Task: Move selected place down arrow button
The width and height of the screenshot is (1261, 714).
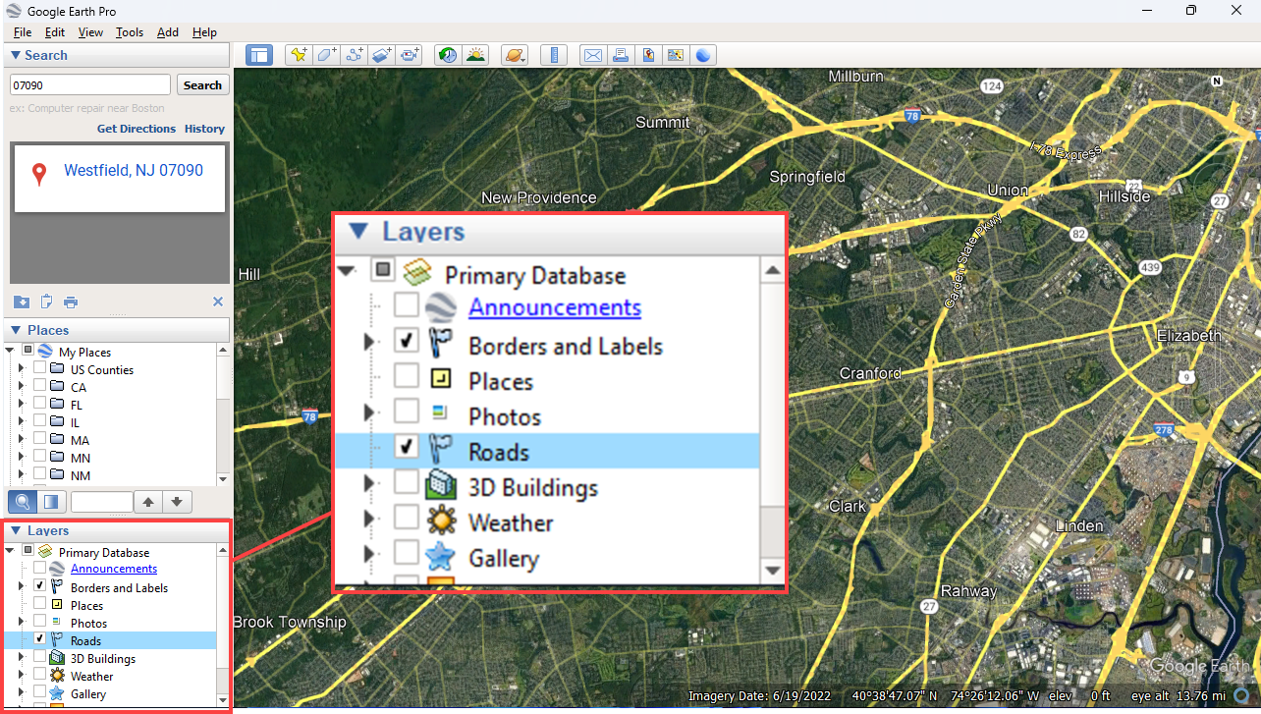Action: click(177, 502)
